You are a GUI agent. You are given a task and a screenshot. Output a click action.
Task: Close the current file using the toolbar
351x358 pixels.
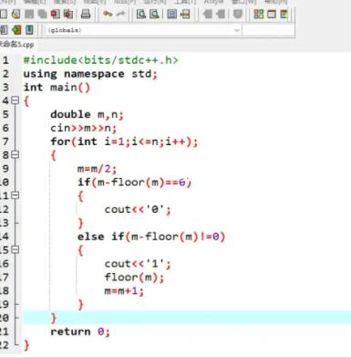(x=56, y=14)
